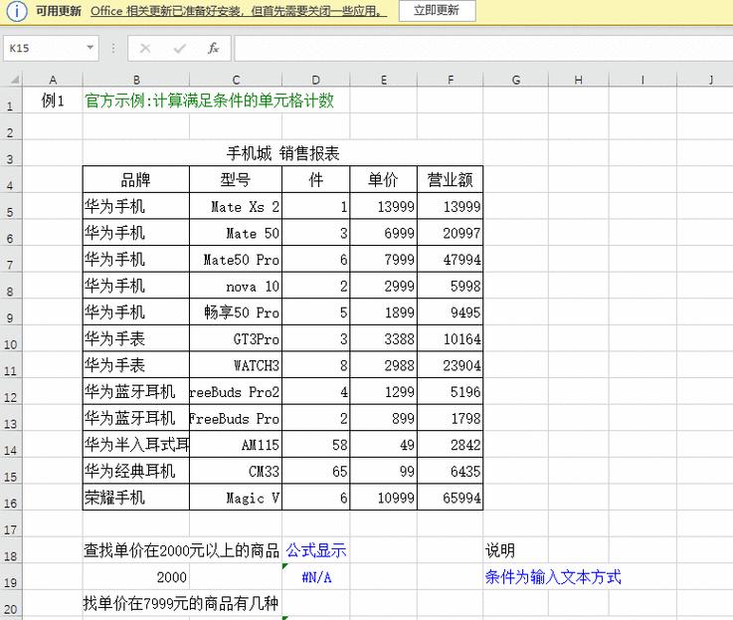Select column D header
This screenshot has height=620, width=733.
point(316,80)
